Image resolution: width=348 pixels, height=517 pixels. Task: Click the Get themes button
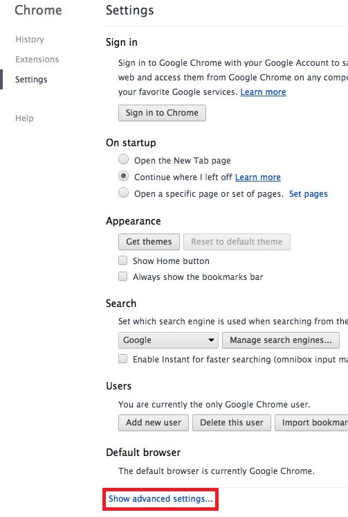point(149,242)
